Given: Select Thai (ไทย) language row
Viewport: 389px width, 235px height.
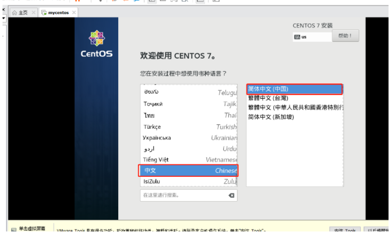Looking at the screenshot, I should [x=188, y=115].
